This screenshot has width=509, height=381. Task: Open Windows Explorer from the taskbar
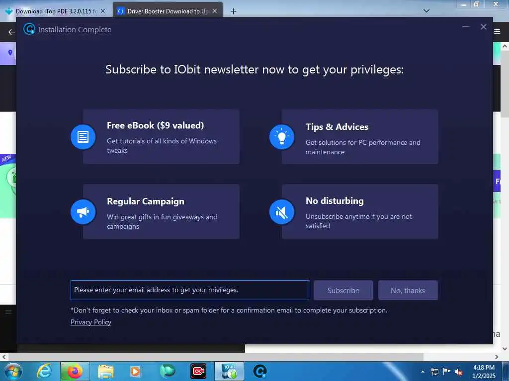click(105, 371)
